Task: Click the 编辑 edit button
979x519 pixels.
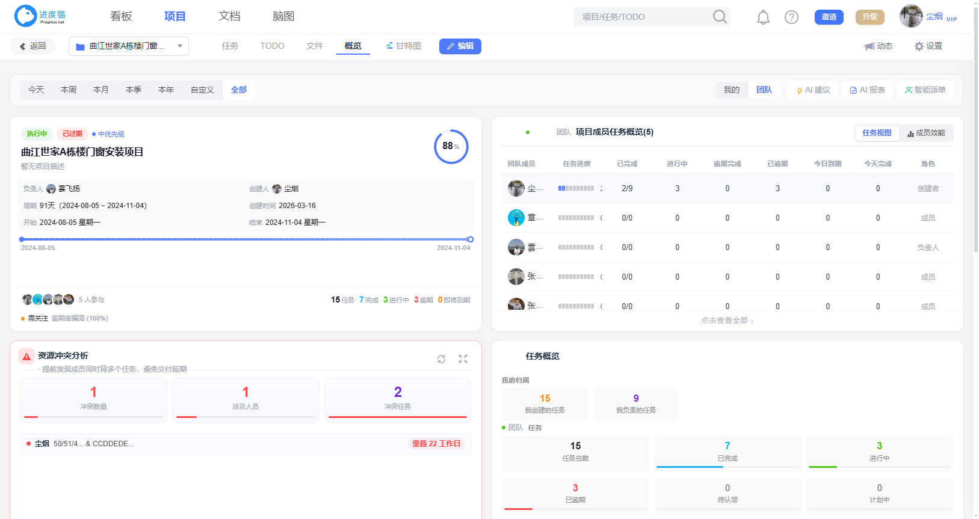Action: (x=460, y=46)
